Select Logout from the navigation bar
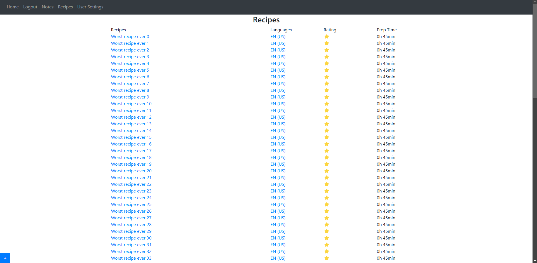 [30, 7]
